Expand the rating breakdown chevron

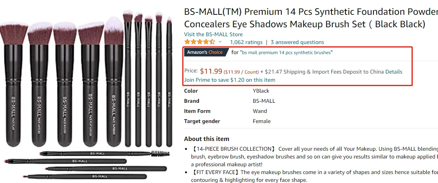point(220,42)
